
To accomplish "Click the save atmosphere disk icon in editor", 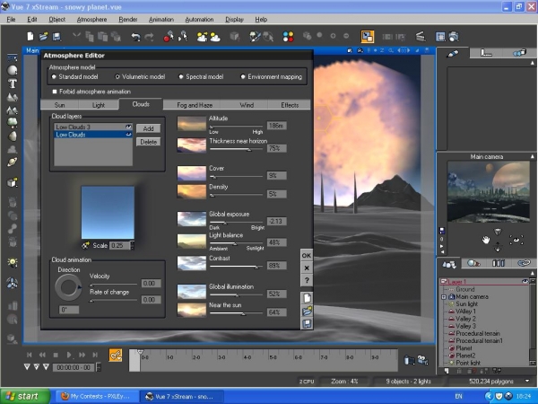I will [307, 323].
